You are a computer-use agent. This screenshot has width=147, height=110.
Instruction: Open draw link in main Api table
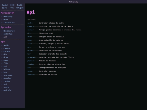point(29,37)
